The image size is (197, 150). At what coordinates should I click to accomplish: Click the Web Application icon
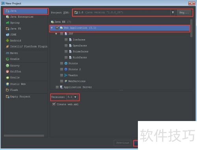[x=61, y=28]
